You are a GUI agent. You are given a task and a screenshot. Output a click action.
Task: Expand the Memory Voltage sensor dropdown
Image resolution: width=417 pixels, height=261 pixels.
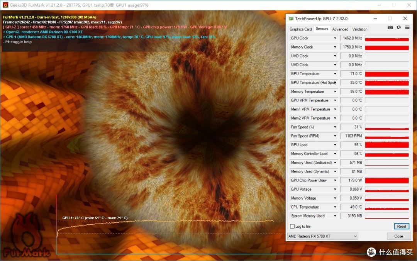point(335,198)
